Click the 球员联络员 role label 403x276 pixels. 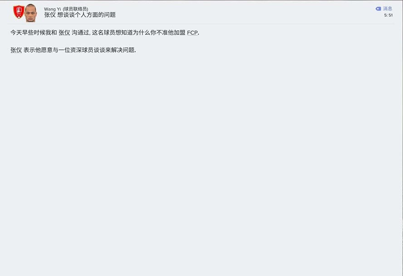75,9
